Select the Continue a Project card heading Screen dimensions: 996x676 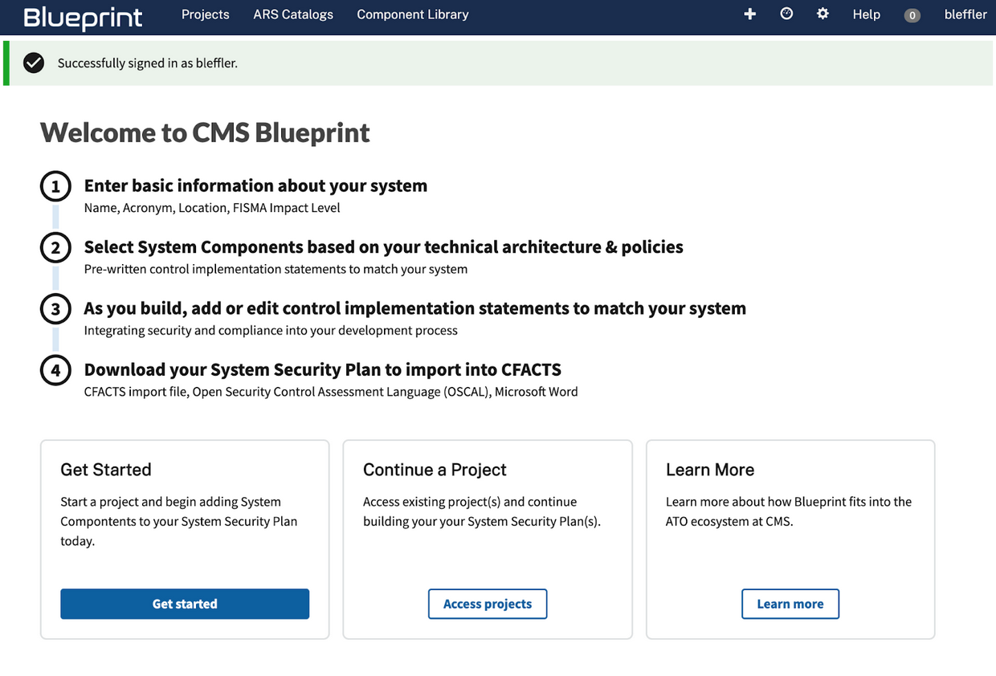tap(435, 470)
